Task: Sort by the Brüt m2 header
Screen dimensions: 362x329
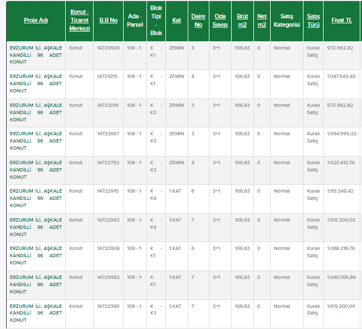Action: 242,21
